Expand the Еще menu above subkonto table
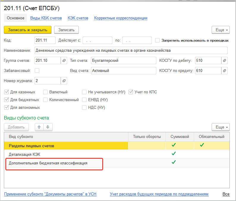This screenshot has height=201, width=236. pos(221,127)
